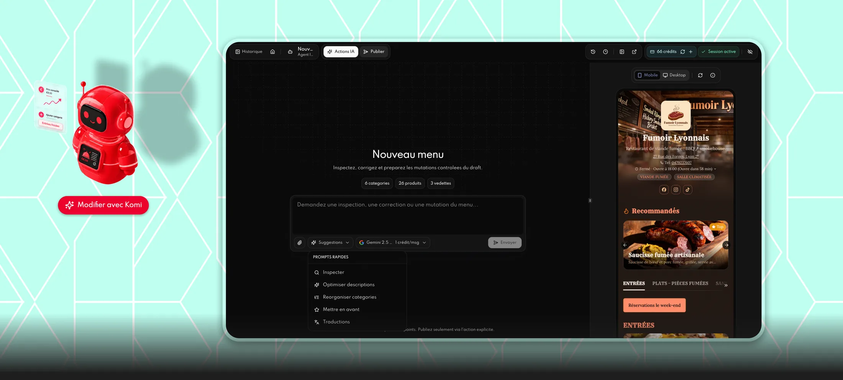Click the 3 vedettes chip
Screen dimensions: 843x380
point(441,183)
